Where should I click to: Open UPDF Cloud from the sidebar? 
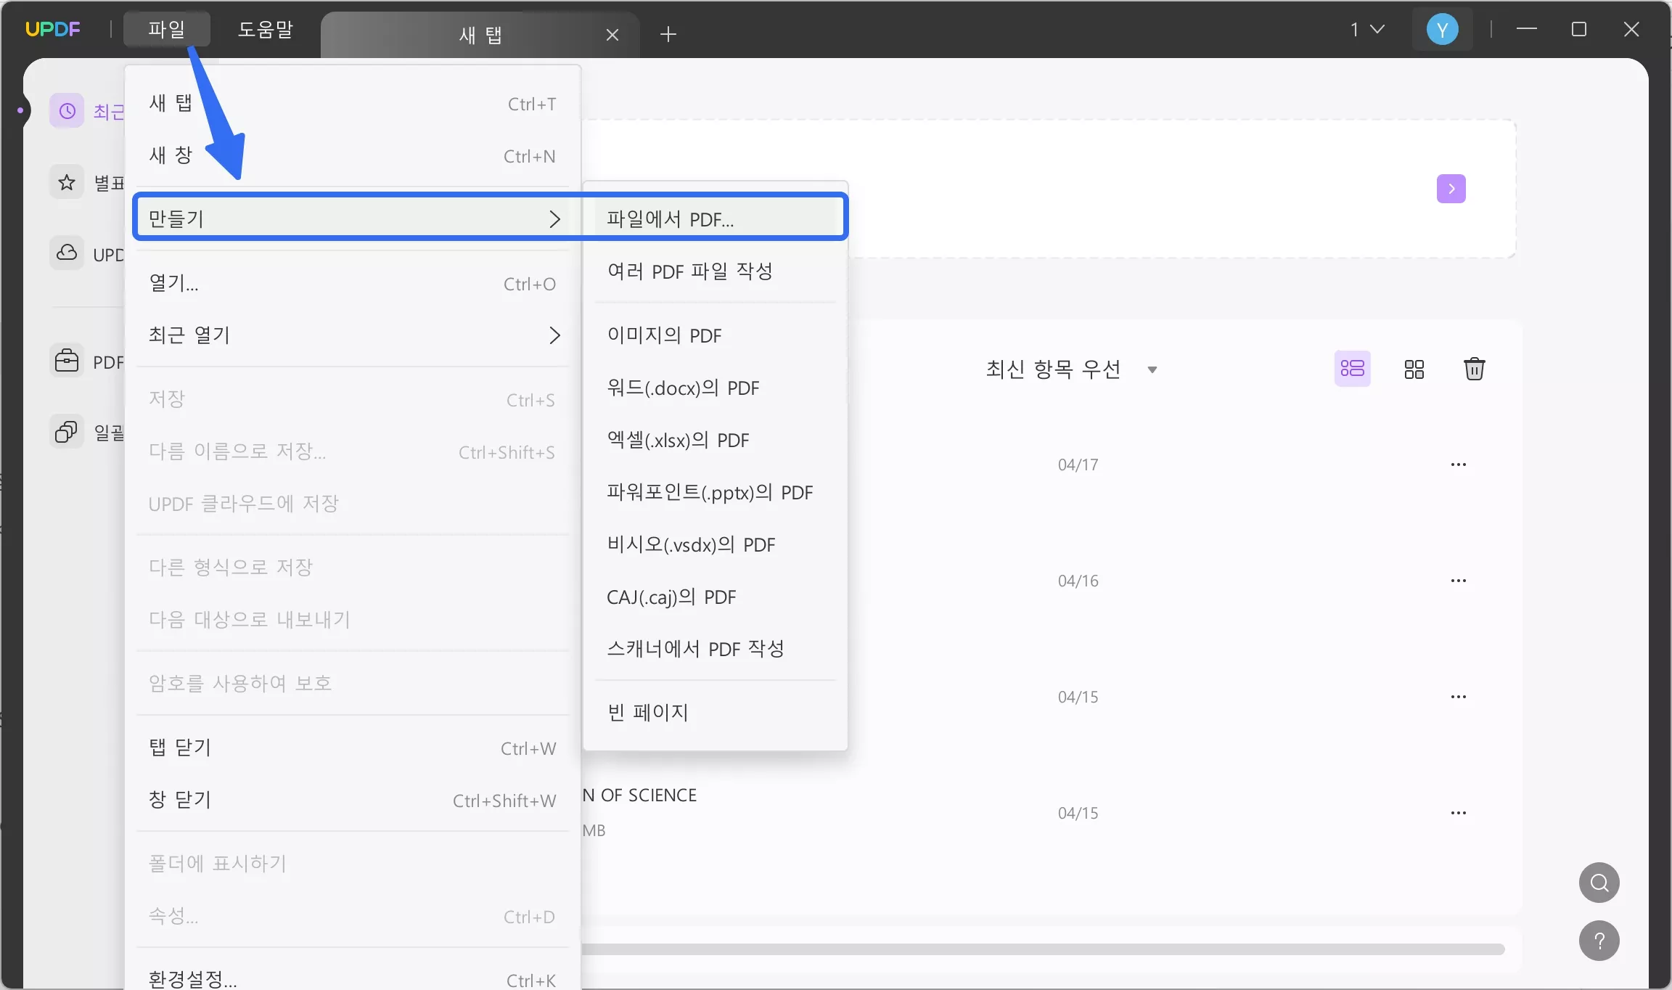pos(66,253)
